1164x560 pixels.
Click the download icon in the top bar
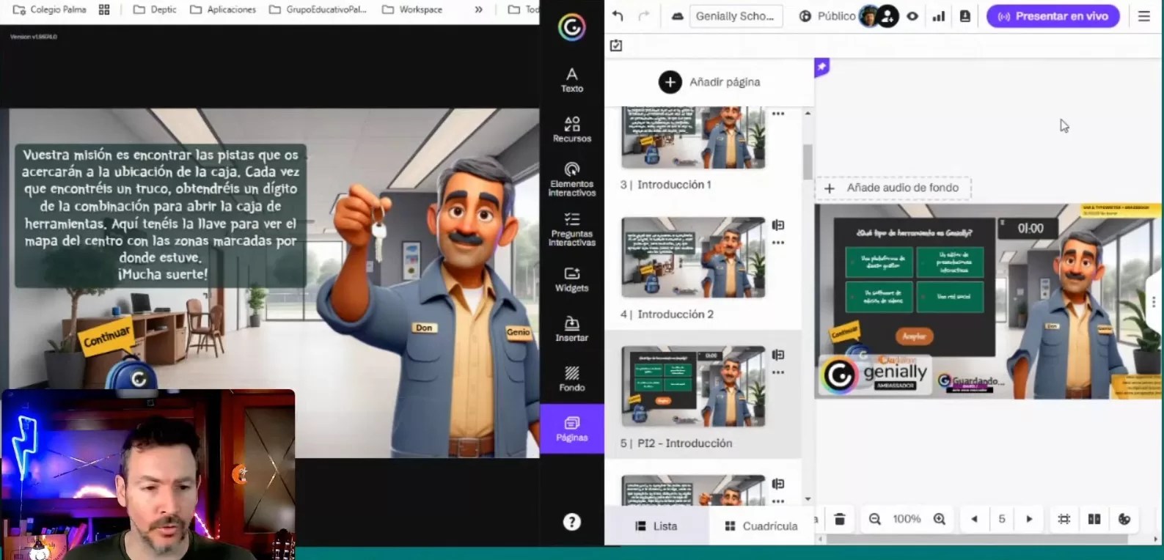point(965,16)
